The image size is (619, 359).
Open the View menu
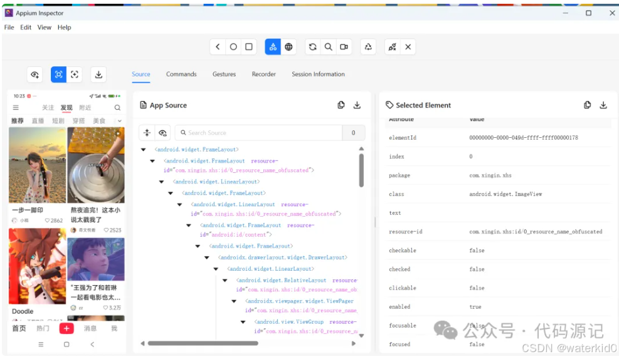(44, 27)
